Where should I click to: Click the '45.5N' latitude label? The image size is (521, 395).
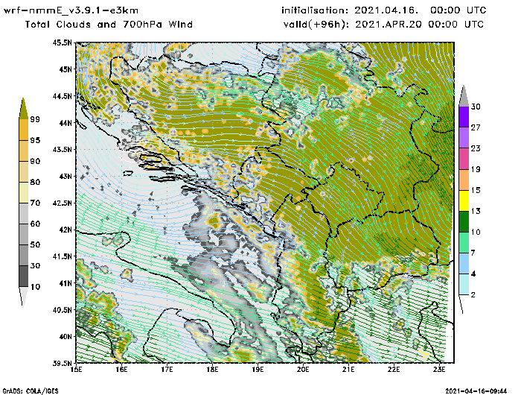[x=62, y=42]
